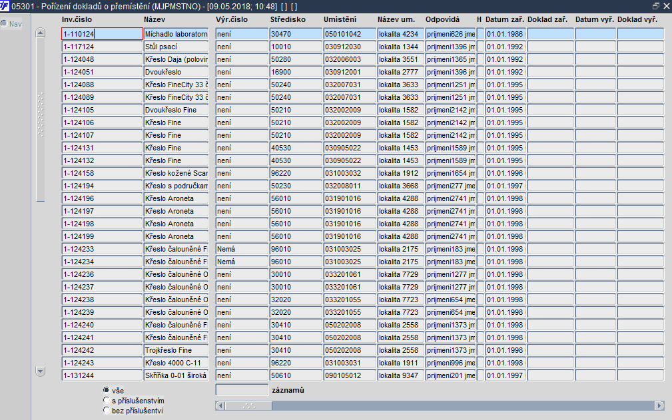Select inventory number 1-124158

(102, 173)
